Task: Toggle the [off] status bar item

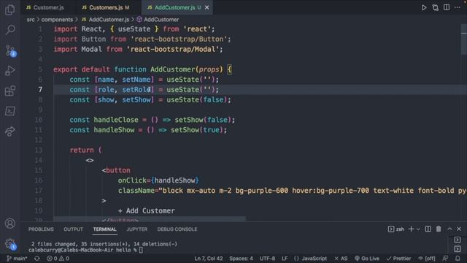Action: coord(426,258)
